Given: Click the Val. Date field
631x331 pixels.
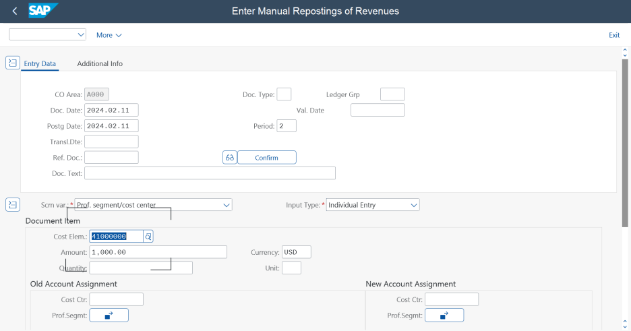Looking at the screenshot, I should click(378, 110).
